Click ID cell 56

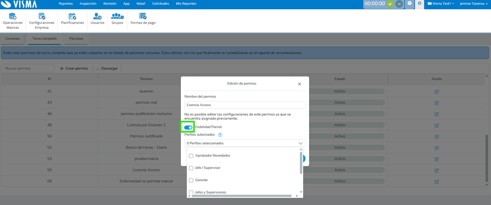pos(50,182)
